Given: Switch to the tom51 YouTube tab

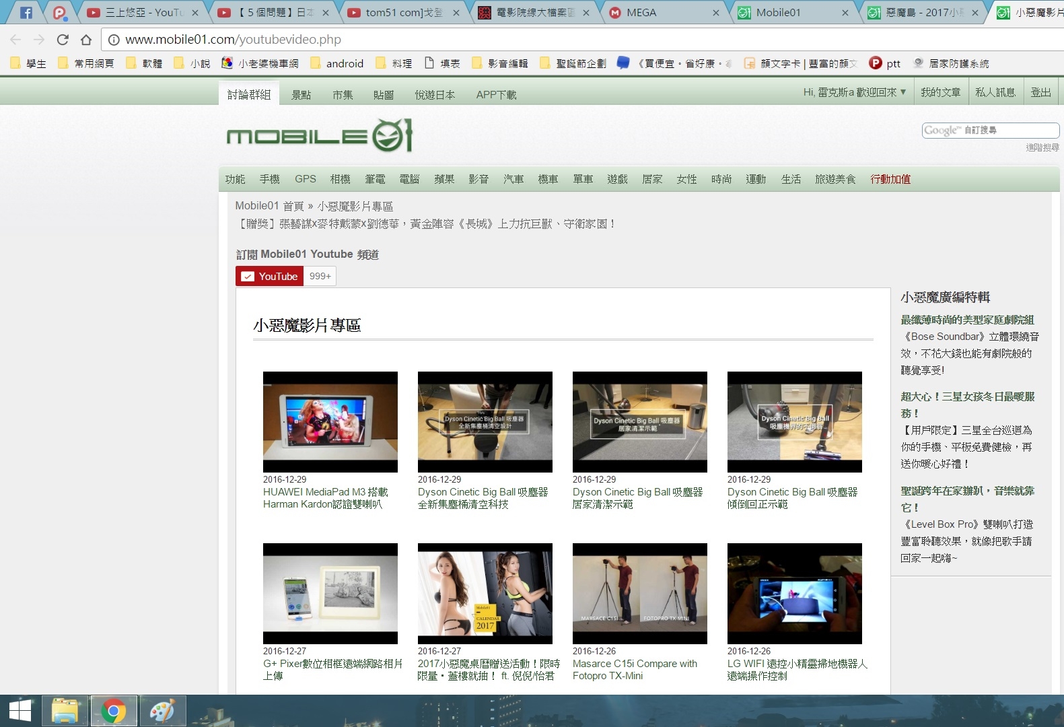Looking at the screenshot, I should pyautogui.click(x=404, y=13).
